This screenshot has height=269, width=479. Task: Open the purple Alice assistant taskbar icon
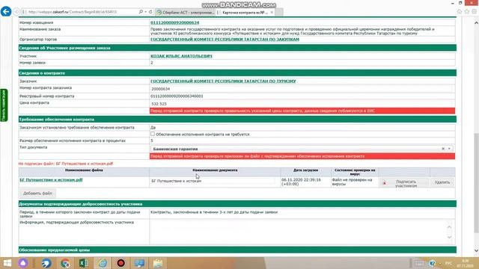23,263
